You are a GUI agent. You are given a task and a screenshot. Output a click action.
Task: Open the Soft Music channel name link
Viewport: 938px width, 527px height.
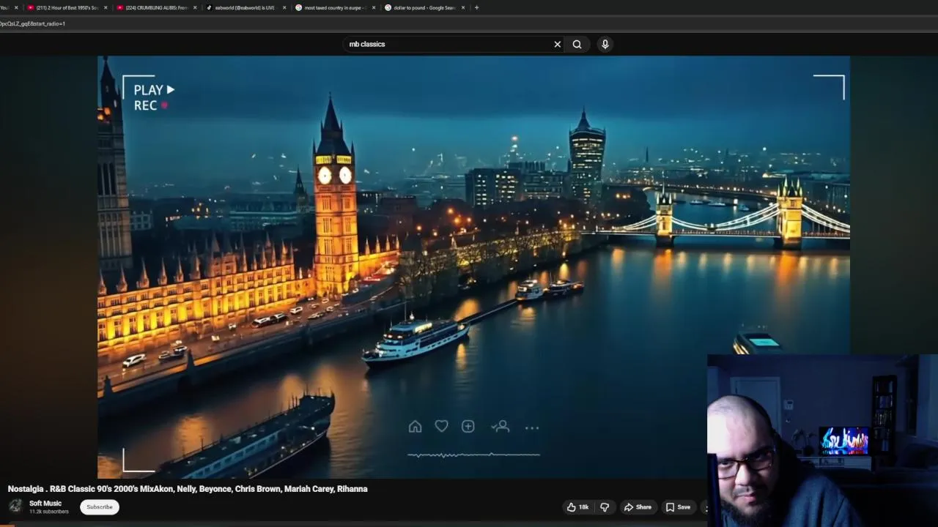point(45,503)
